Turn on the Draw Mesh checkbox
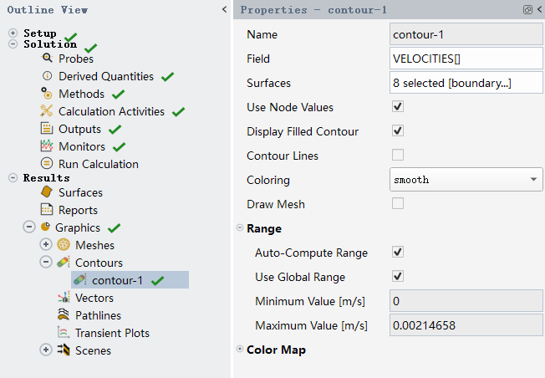The height and width of the screenshot is (378, 545). click(398, 203)
